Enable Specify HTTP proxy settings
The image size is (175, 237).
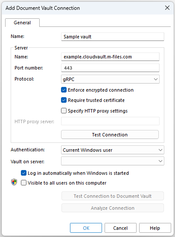[x=64, y=111]
